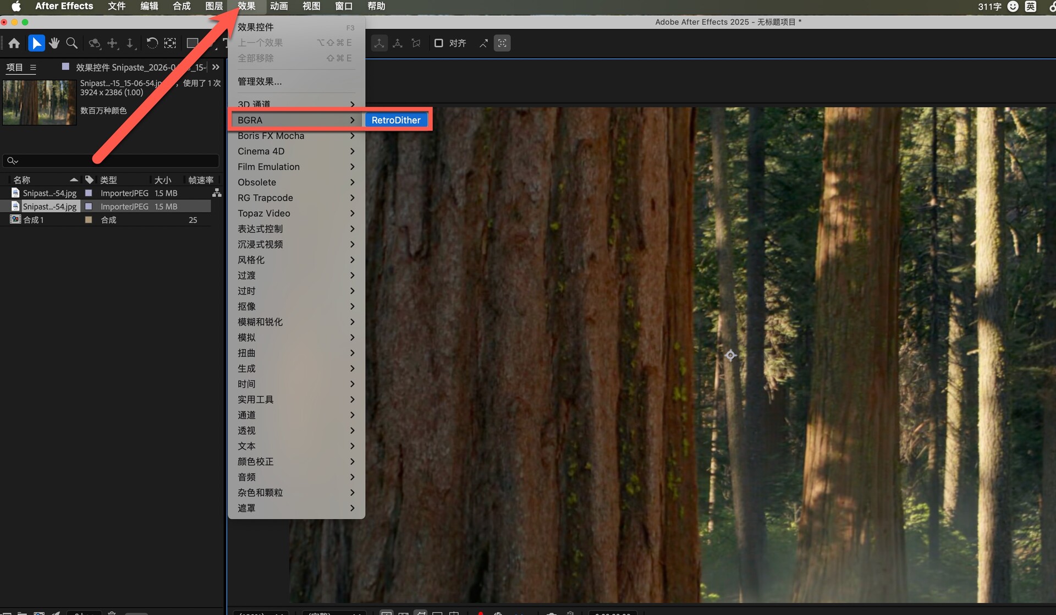The image size is (1056, 615).
Task: Show hidden panel tabs via double chevron
Action: pos(216,67)
